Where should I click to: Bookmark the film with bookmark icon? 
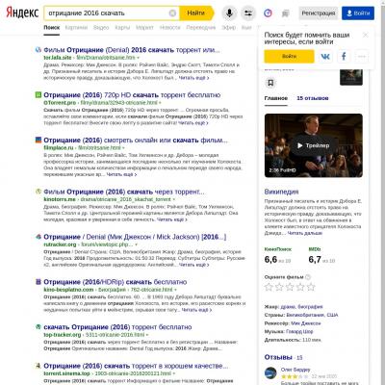pyautogui.click(x=270, y=83)
